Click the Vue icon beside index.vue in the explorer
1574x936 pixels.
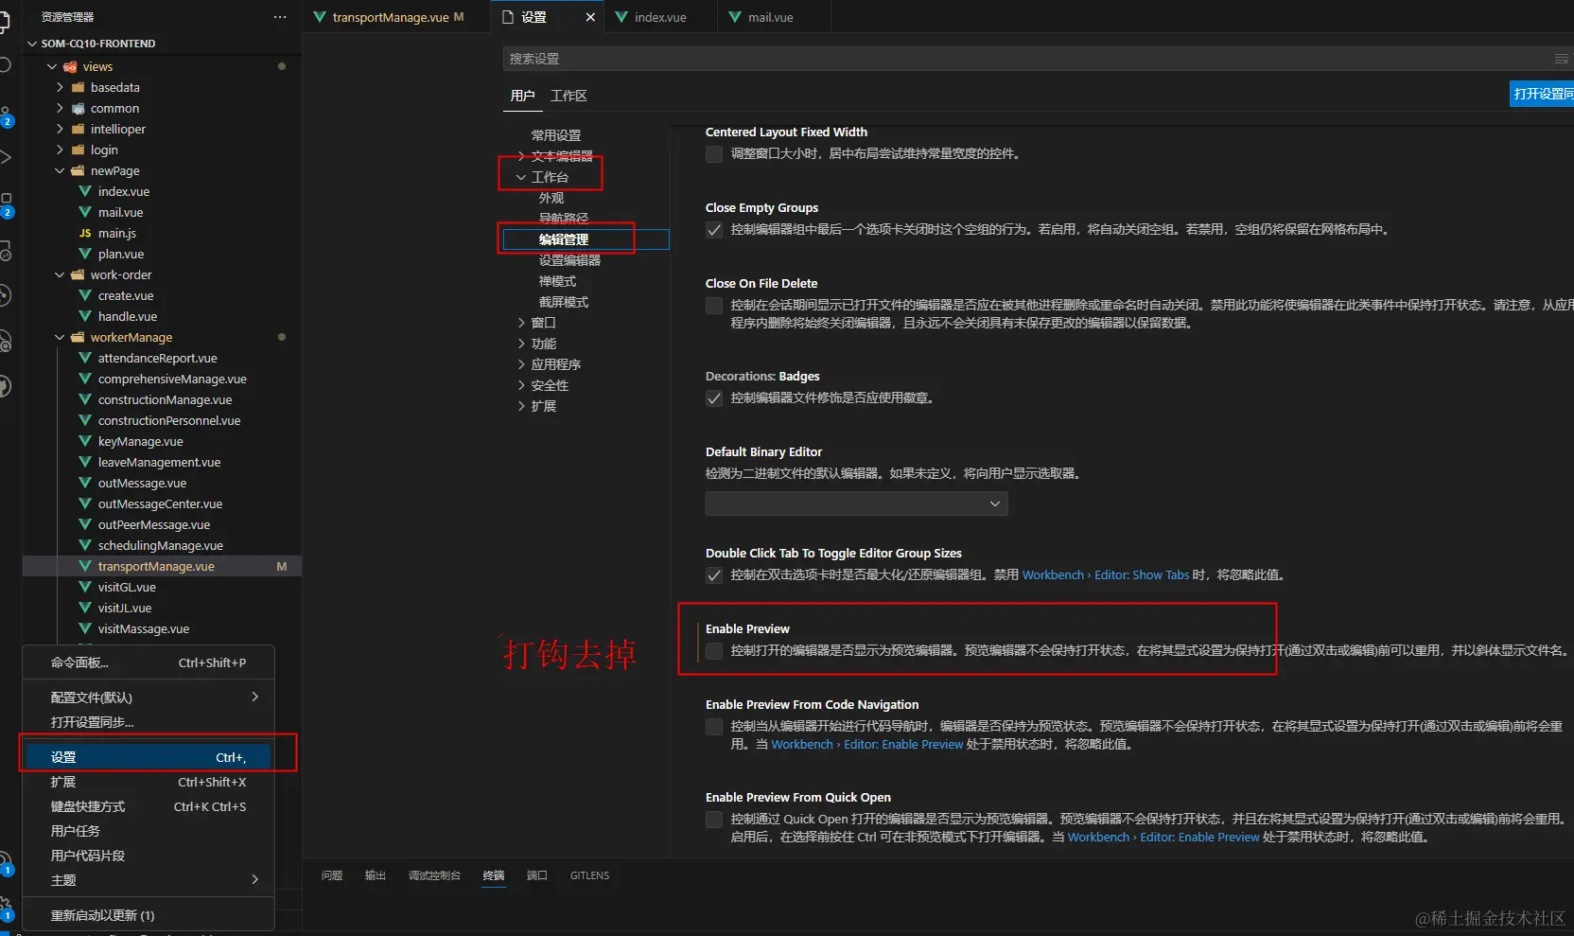[85, 191]
